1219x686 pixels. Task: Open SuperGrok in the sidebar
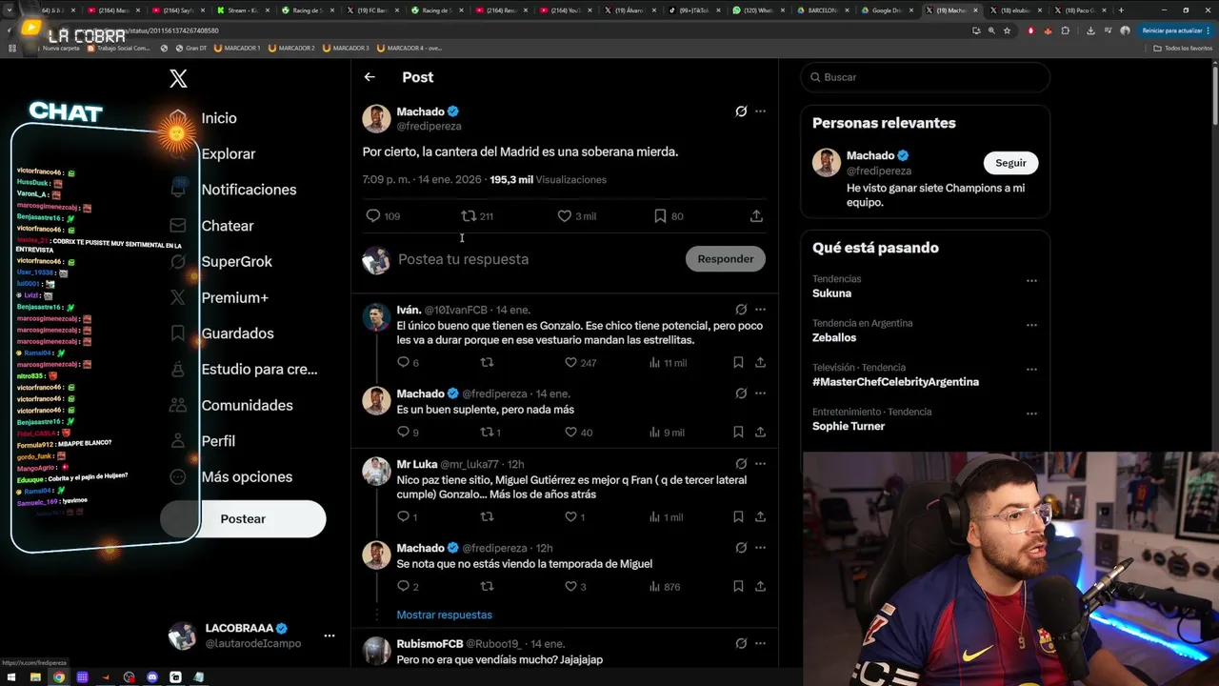(236, 261)
